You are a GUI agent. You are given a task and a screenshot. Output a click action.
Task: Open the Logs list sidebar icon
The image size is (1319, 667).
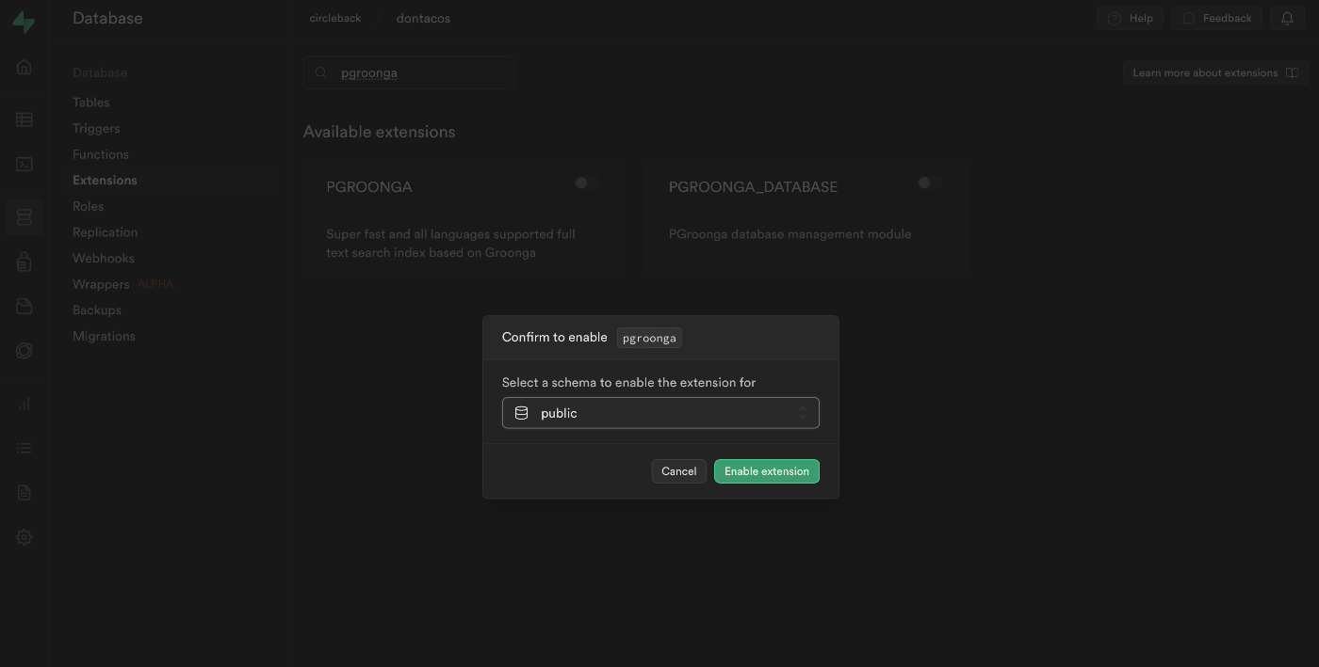[24, 448]
